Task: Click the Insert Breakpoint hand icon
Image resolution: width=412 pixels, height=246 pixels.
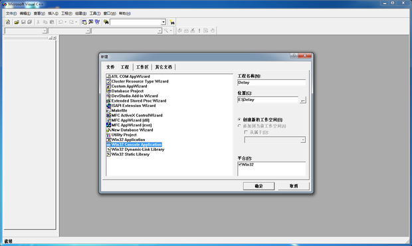Action: click(213, 31)
